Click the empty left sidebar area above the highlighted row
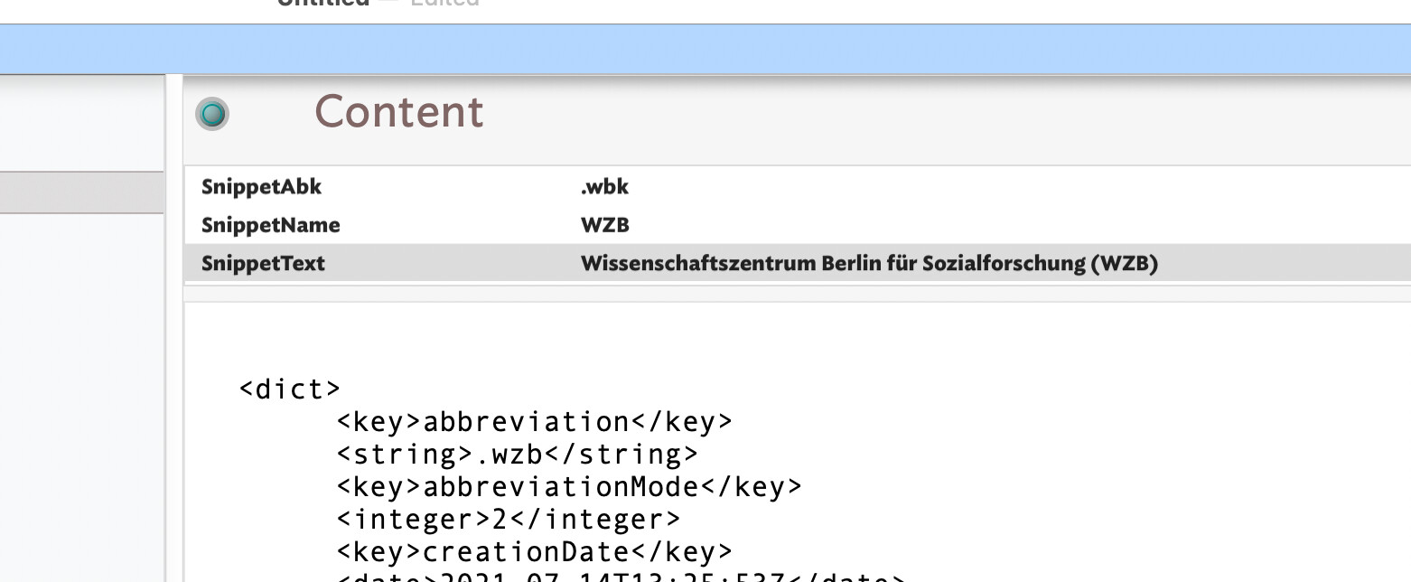This screenshot has height=582, width=1411. pyautogui.click(x=81, y=122)
